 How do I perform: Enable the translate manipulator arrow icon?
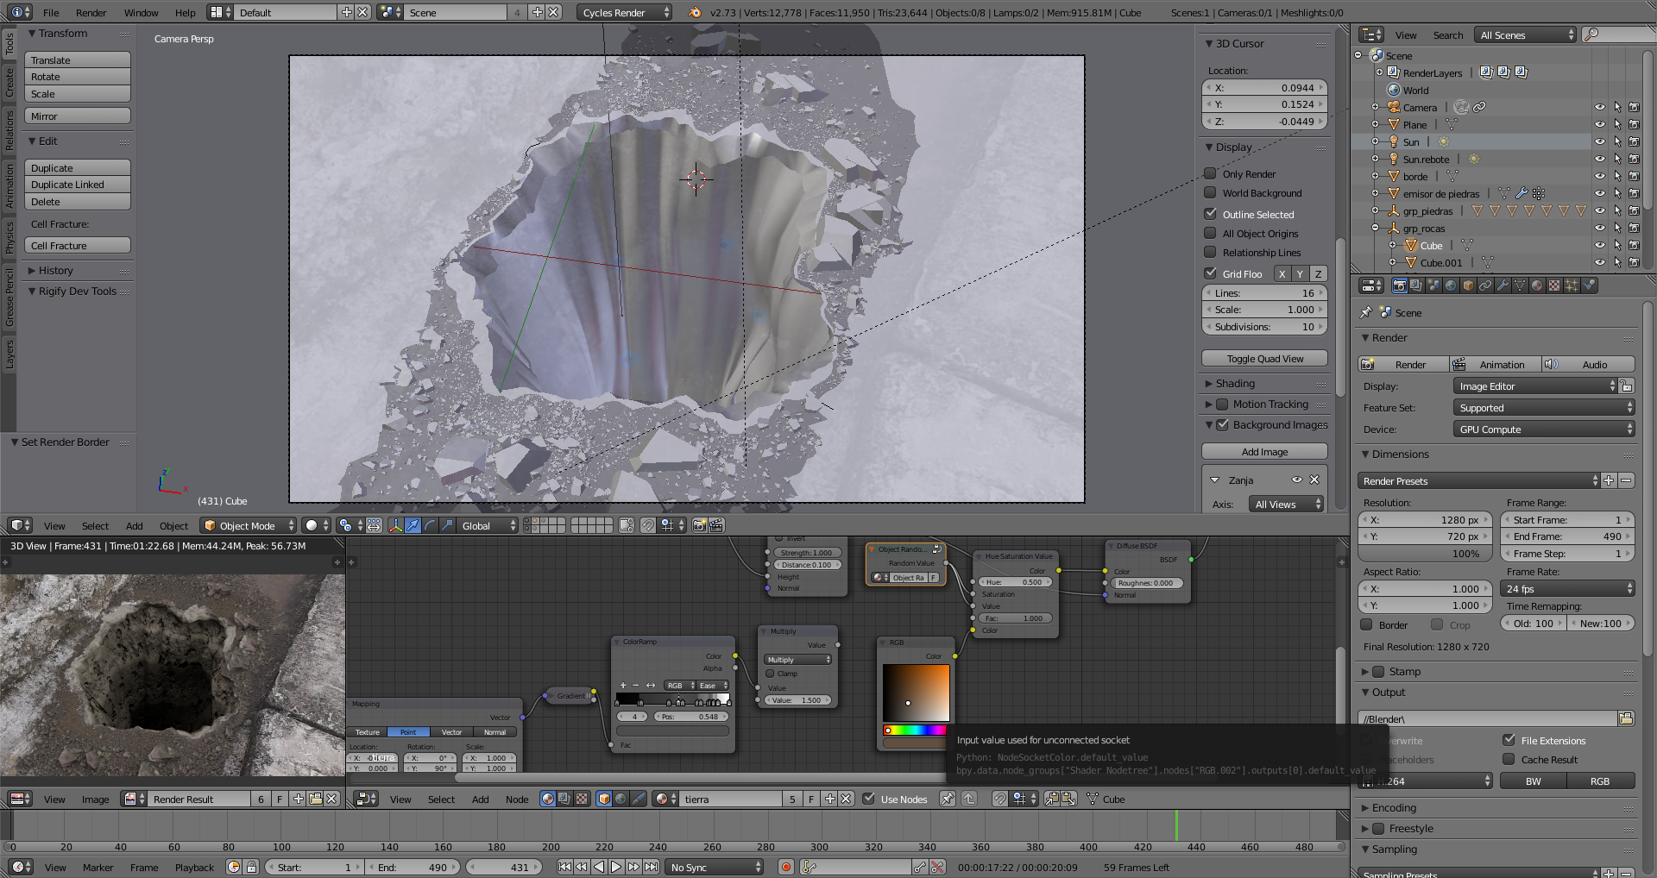coord(413,525)
